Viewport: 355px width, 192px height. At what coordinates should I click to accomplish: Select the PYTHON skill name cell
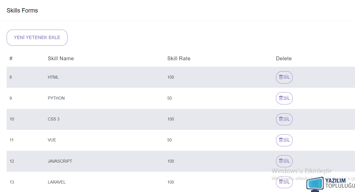click(56, 98)
